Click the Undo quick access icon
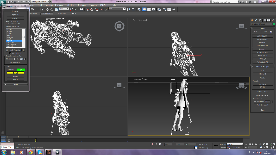The height and width of the screenshot is (155, 276). (19, 2)
